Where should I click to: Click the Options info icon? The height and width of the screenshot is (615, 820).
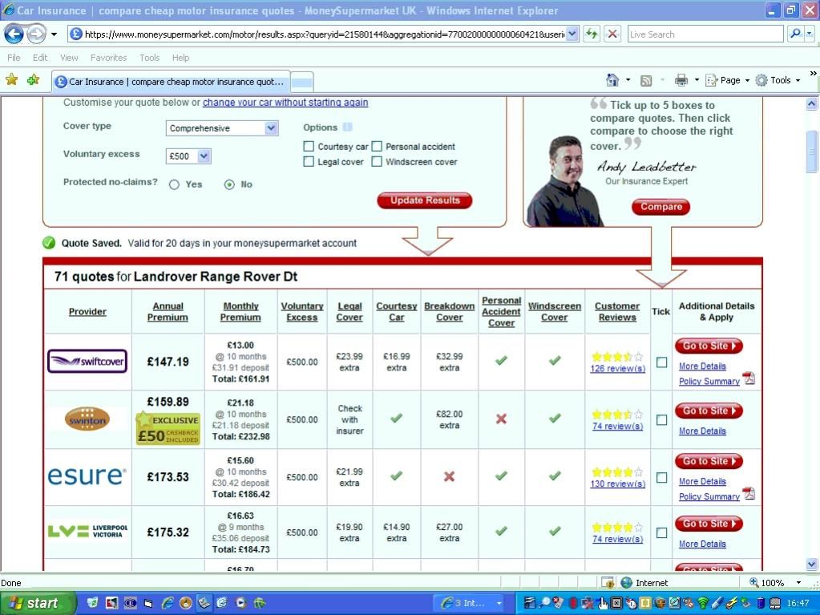click(x=348, y=127)
